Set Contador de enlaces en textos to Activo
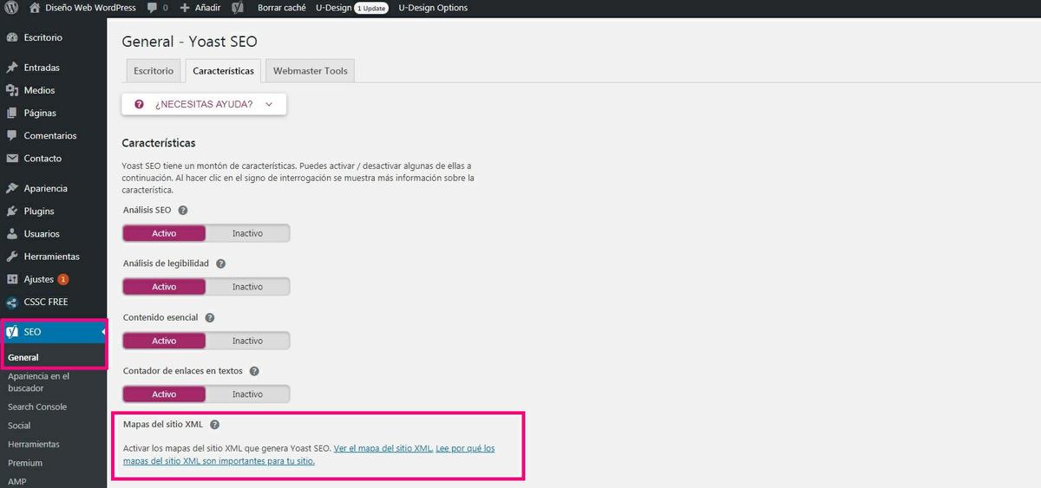This screenshot has width=1041, height=488. click(164, 394)
